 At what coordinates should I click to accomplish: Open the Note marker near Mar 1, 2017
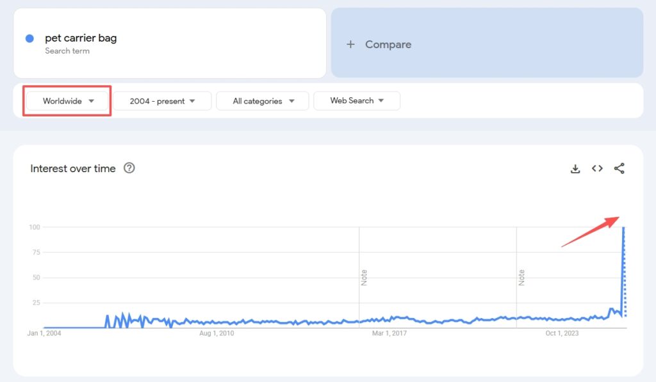click(x=364, y=277)
